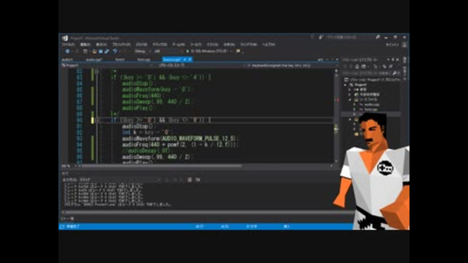
Task: Collapse the Source Files folder
Action: point(350,99)
